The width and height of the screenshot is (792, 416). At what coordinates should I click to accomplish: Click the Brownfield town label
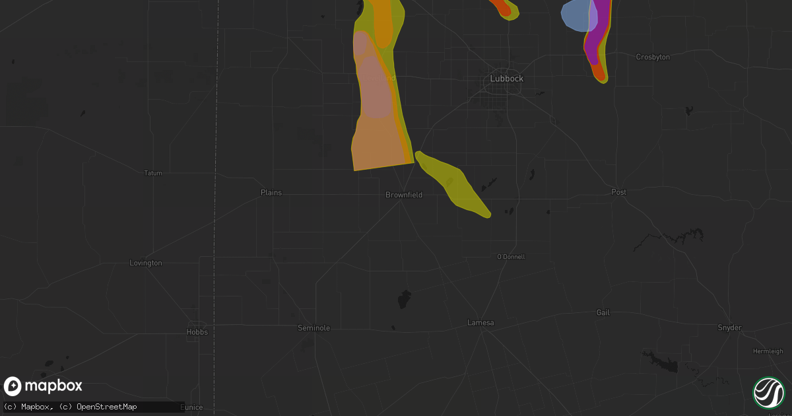tap(404, 195)
